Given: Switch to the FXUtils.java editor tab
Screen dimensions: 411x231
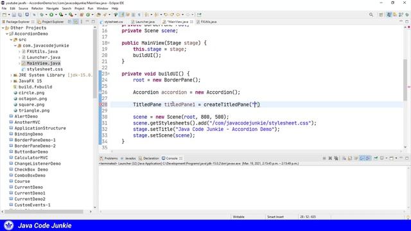Looking at the screenshot, I should point(209,22).
